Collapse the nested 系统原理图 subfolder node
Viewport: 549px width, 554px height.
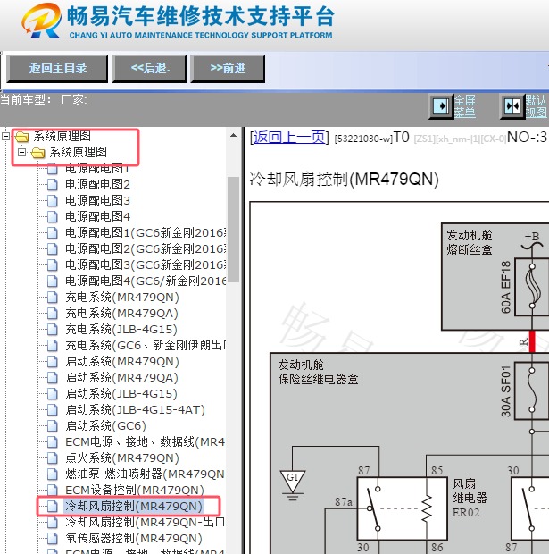click(x=22, y=152)
